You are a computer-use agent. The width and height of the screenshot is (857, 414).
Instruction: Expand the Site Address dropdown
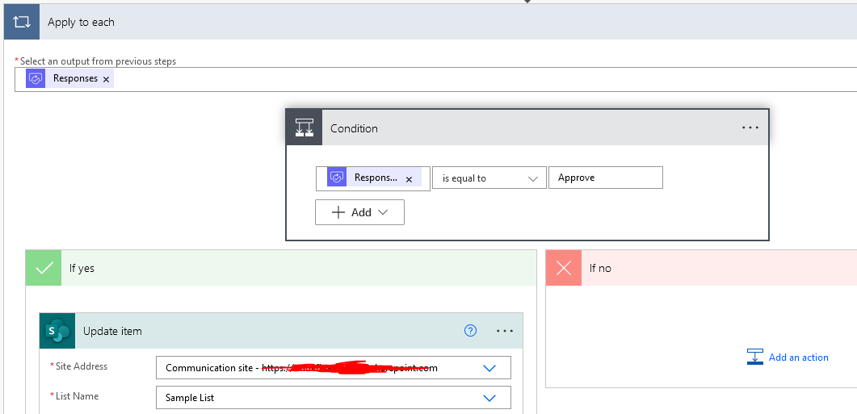coord(489,368)
